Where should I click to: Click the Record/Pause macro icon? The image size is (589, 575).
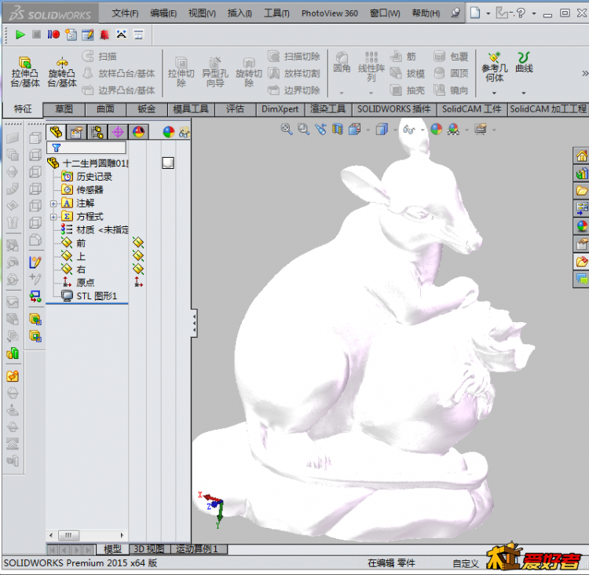point(53,35)
